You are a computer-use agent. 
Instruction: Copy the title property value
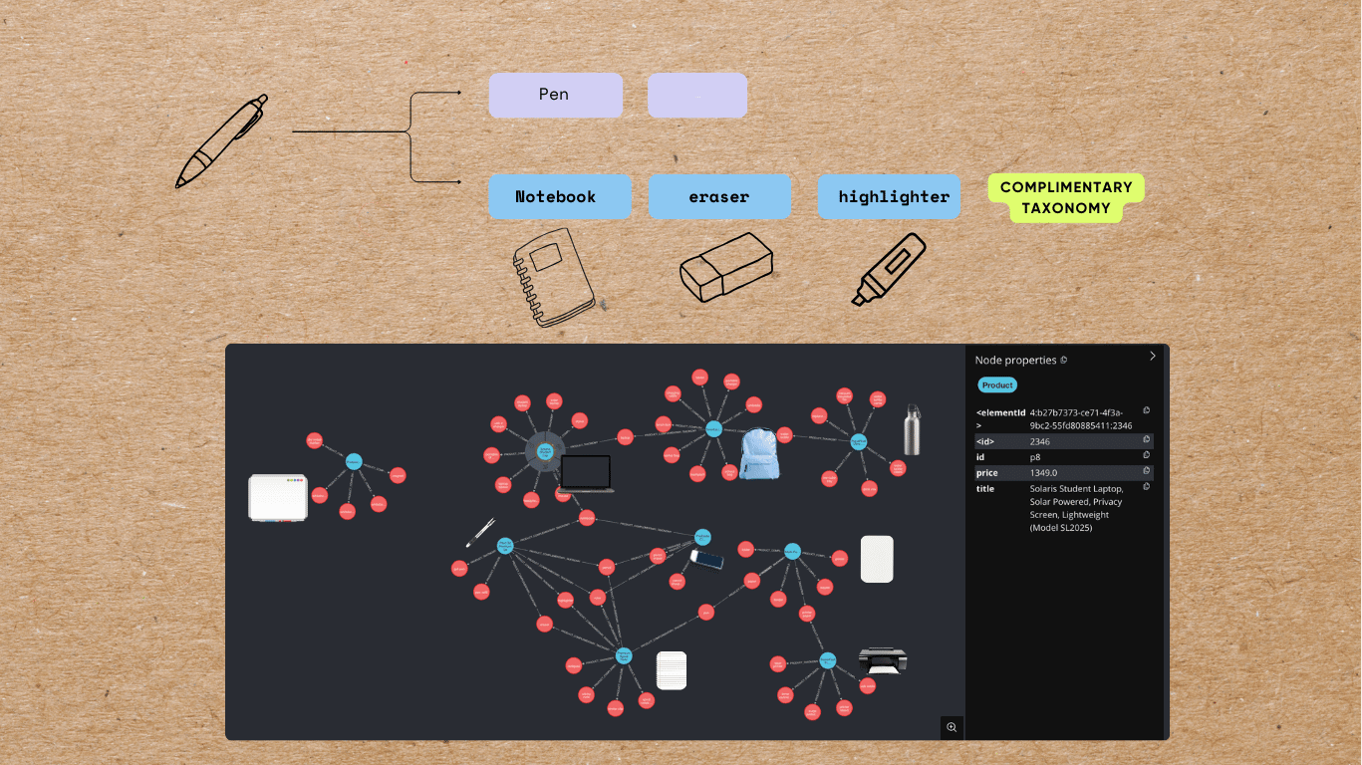(x=1147, y=487)
